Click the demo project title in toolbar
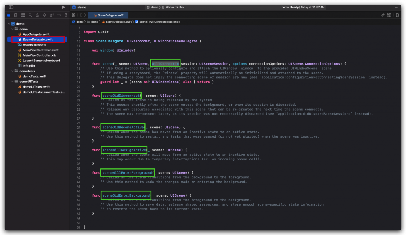 [82, 7]
